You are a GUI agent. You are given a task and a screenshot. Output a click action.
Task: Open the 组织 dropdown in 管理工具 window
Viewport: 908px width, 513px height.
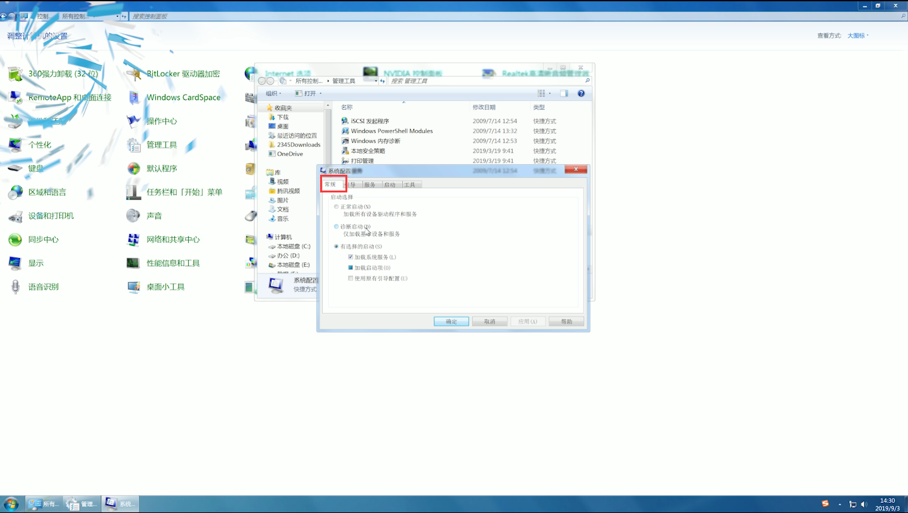(273, 93)
